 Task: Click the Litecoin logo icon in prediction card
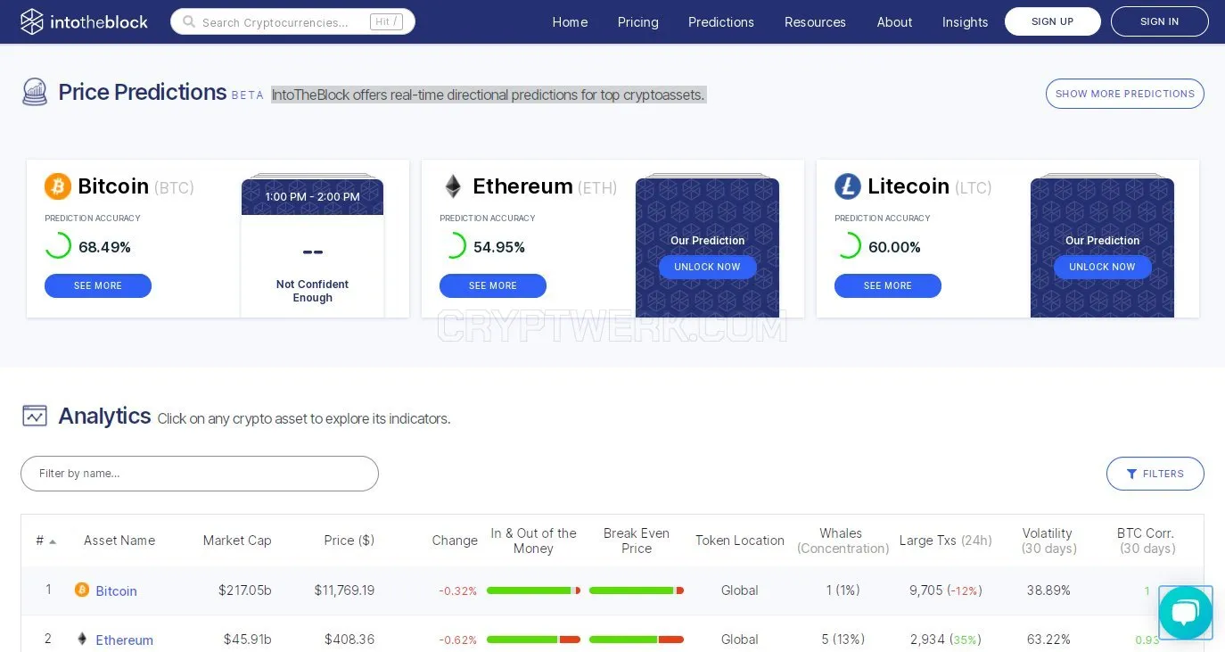[848, 186]
